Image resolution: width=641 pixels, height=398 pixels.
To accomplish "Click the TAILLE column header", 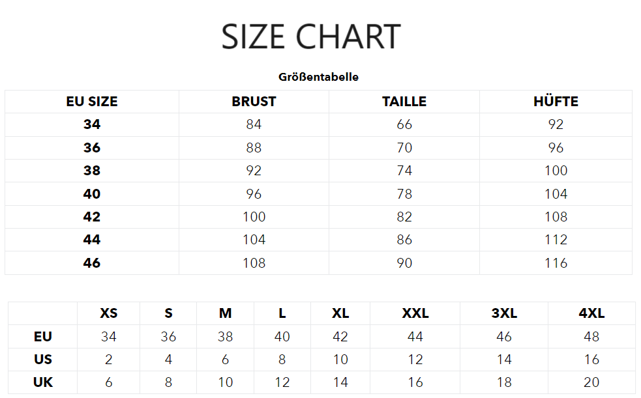I will (x=404, y=102).
